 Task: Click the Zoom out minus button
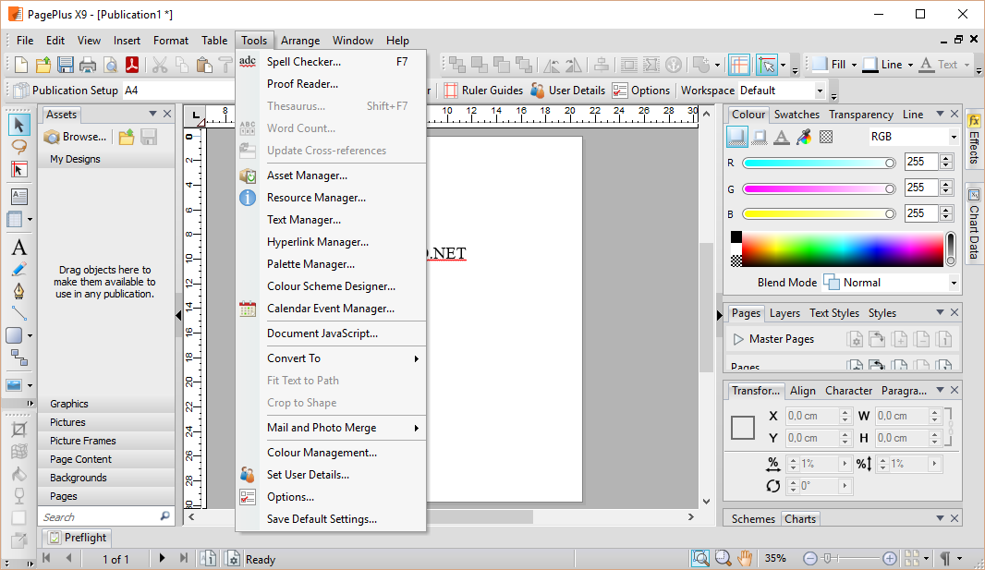pyautogui.click(x=809, y=558)
